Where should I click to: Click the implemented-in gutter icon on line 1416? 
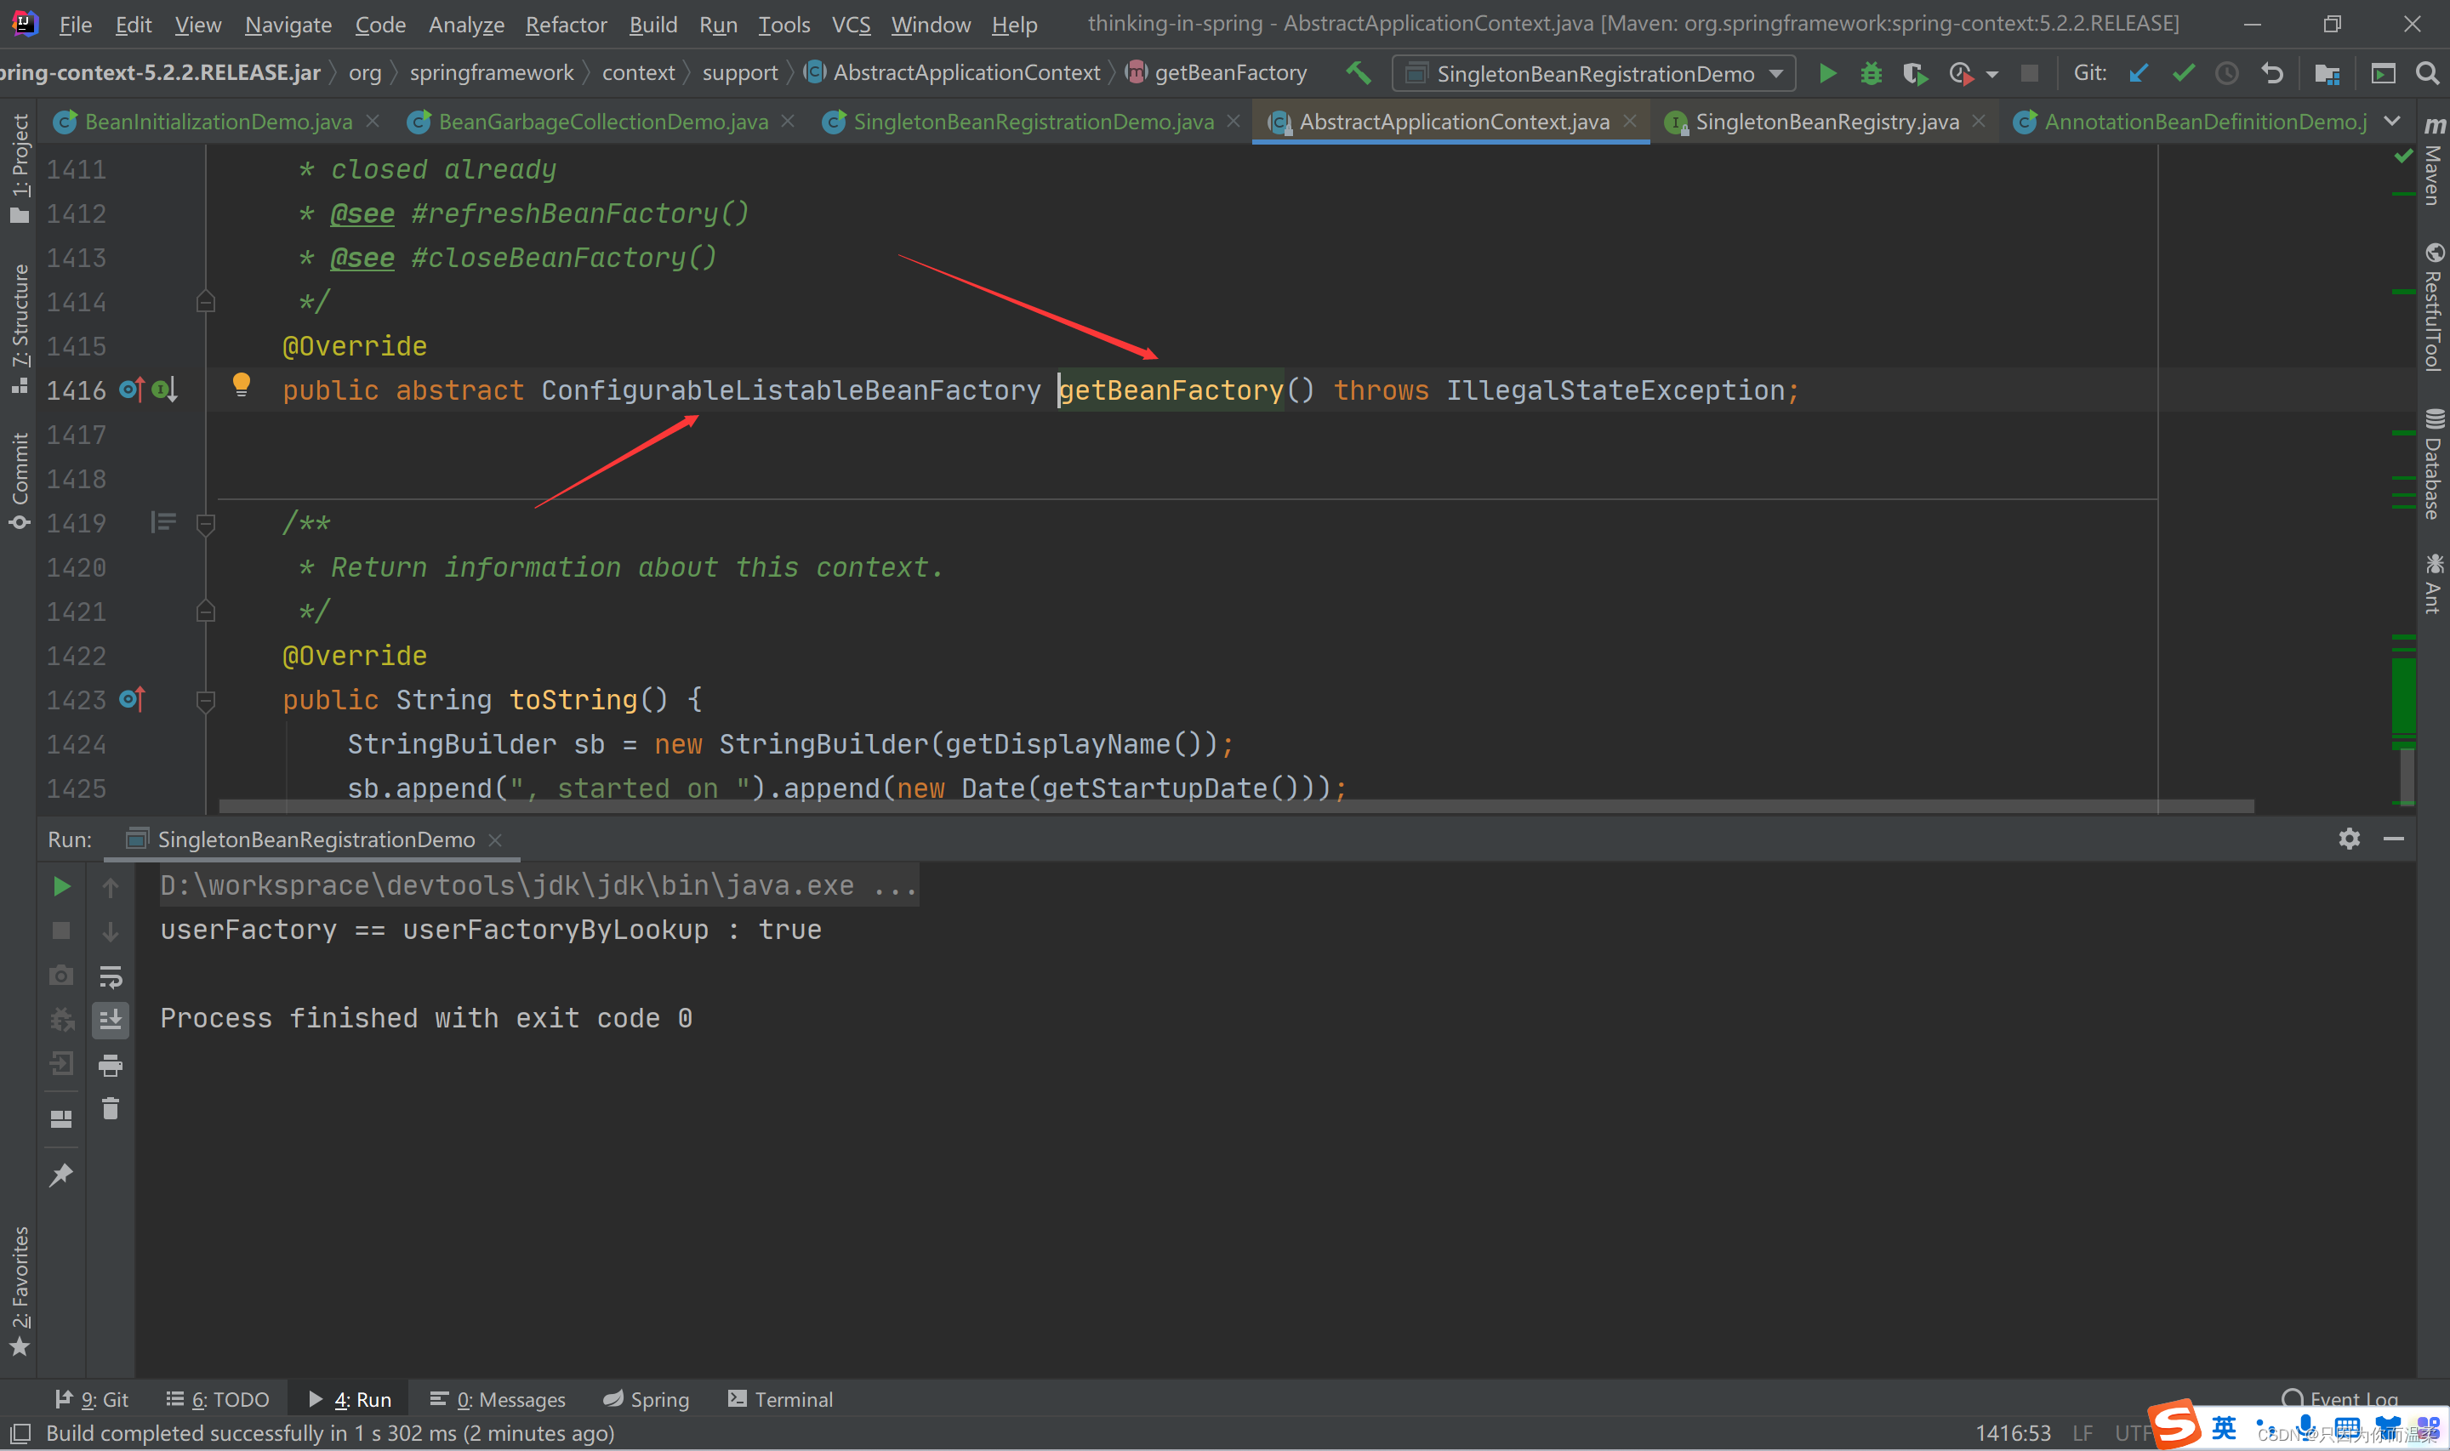165,390
